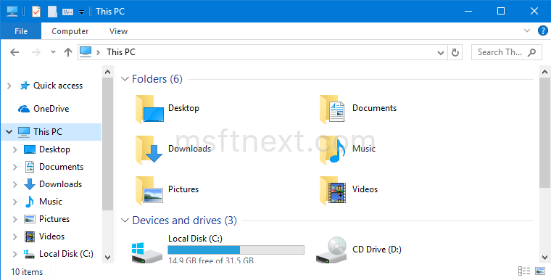Open Help with the question mark icon
Image resolution: width=551 pixels, height=280 pixels.
543,30
